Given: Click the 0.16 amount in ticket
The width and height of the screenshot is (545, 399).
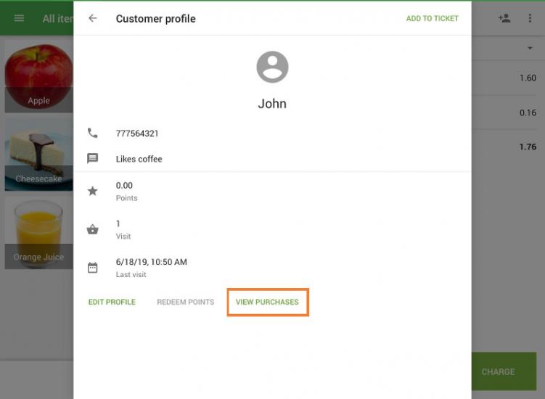Looking at the screenshot, I should click(528, 112).
